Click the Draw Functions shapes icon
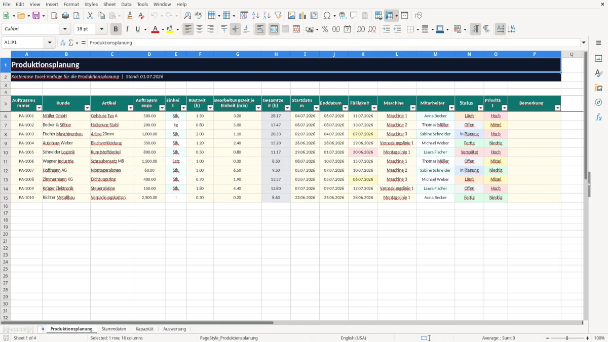The image size is (608, 342). [x=418, y=16]
